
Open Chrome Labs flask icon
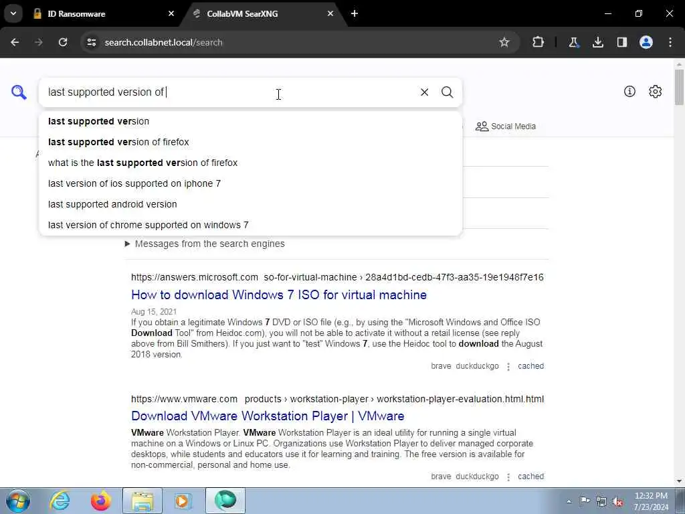tap(573, 42)
